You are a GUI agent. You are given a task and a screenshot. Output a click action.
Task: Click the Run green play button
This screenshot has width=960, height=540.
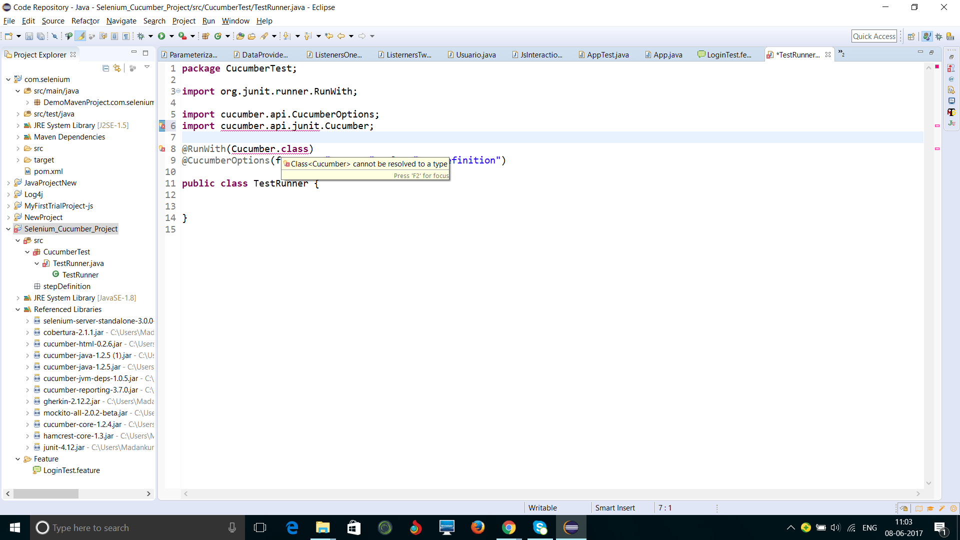pyautogui.click(x=161, y=36)
